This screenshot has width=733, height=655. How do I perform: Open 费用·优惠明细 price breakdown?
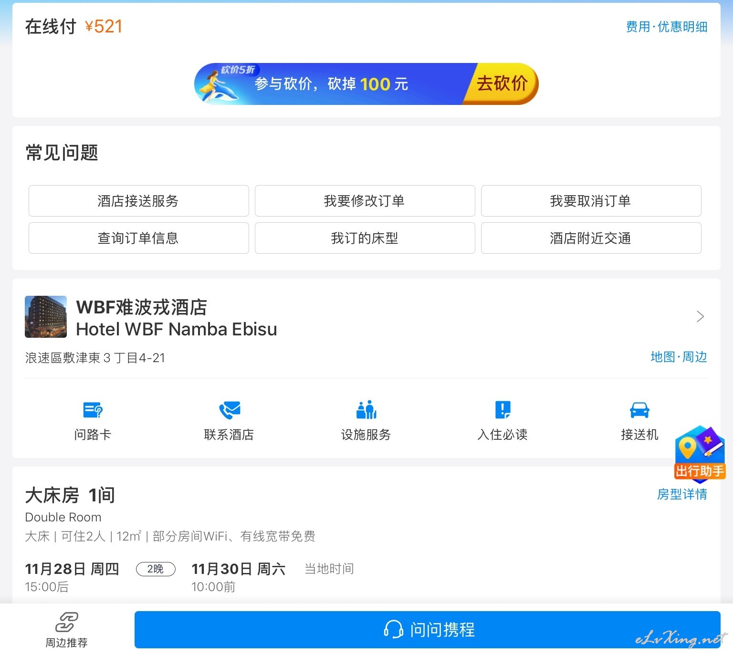pyautogui.click(x=666, y=27)
